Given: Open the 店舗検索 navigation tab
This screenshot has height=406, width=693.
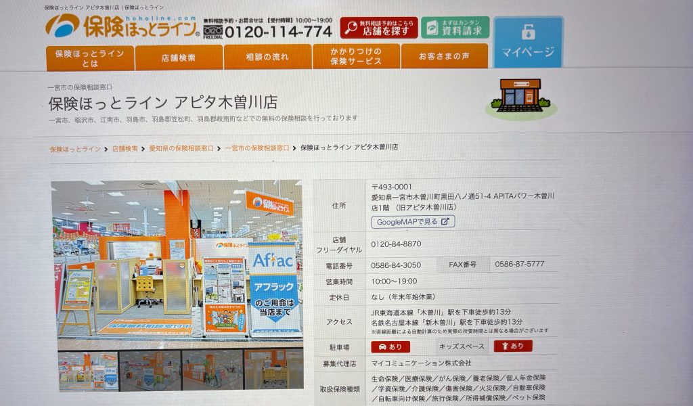Looking at the screenshot, I should (179, 58).
